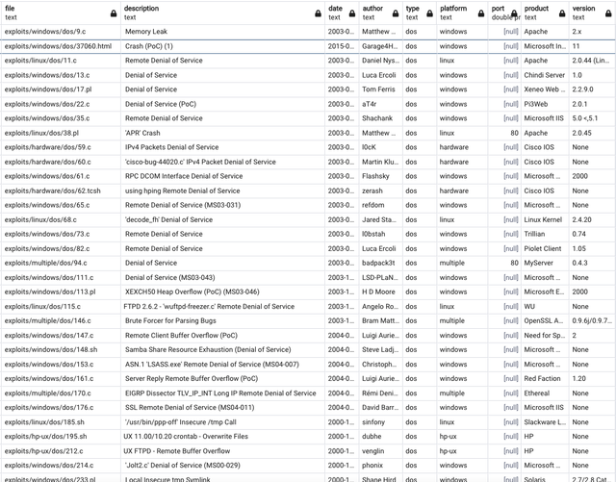Select product cell 'MyServer'
Viewport: 616px width, 482px height.
pyautogui.click(x=545, y=264)
